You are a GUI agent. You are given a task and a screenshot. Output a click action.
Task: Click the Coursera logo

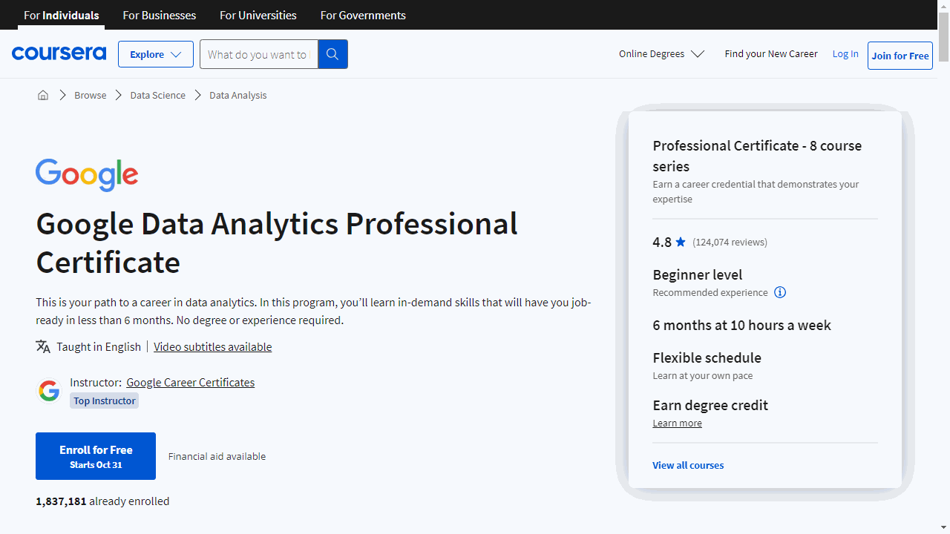click(x=59, y=53)
